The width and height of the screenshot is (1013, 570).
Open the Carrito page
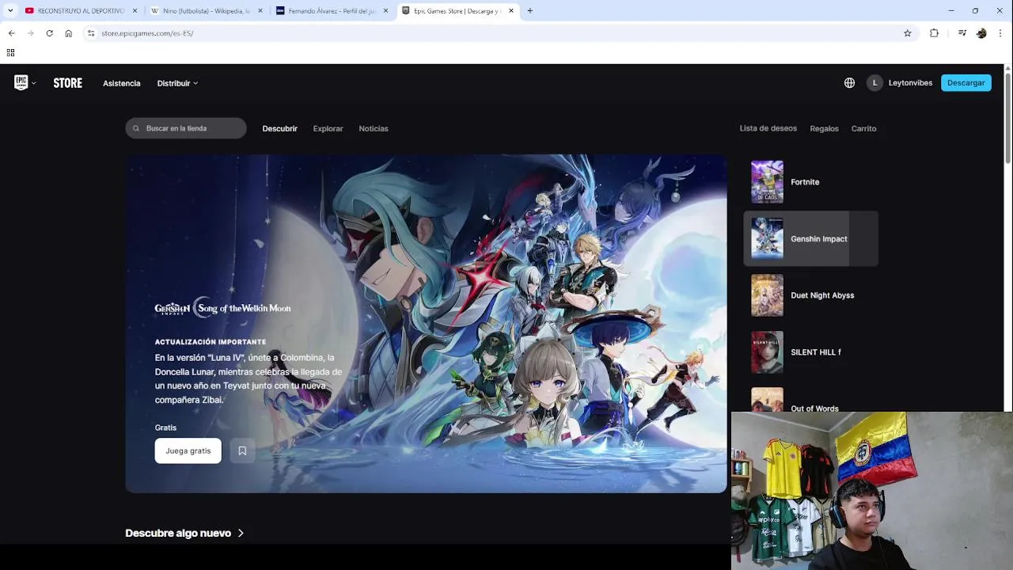pyautogui.click(x=863, y=128)
